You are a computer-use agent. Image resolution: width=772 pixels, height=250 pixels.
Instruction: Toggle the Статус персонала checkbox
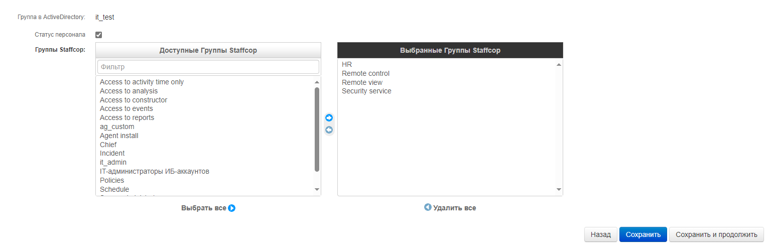[x=99, y=35]
